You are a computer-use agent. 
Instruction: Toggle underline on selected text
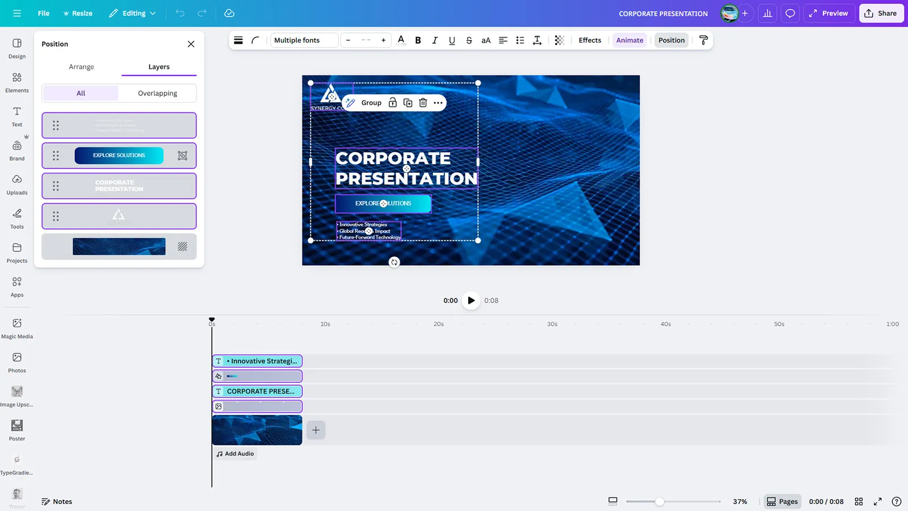click(452, 40)
